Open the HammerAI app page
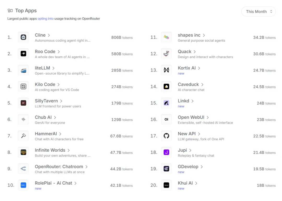 point(46,133)
